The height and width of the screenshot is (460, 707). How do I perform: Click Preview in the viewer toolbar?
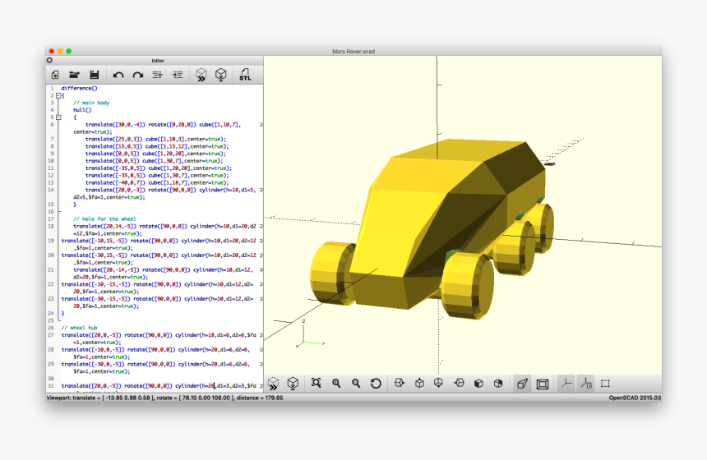pos(273,384)
